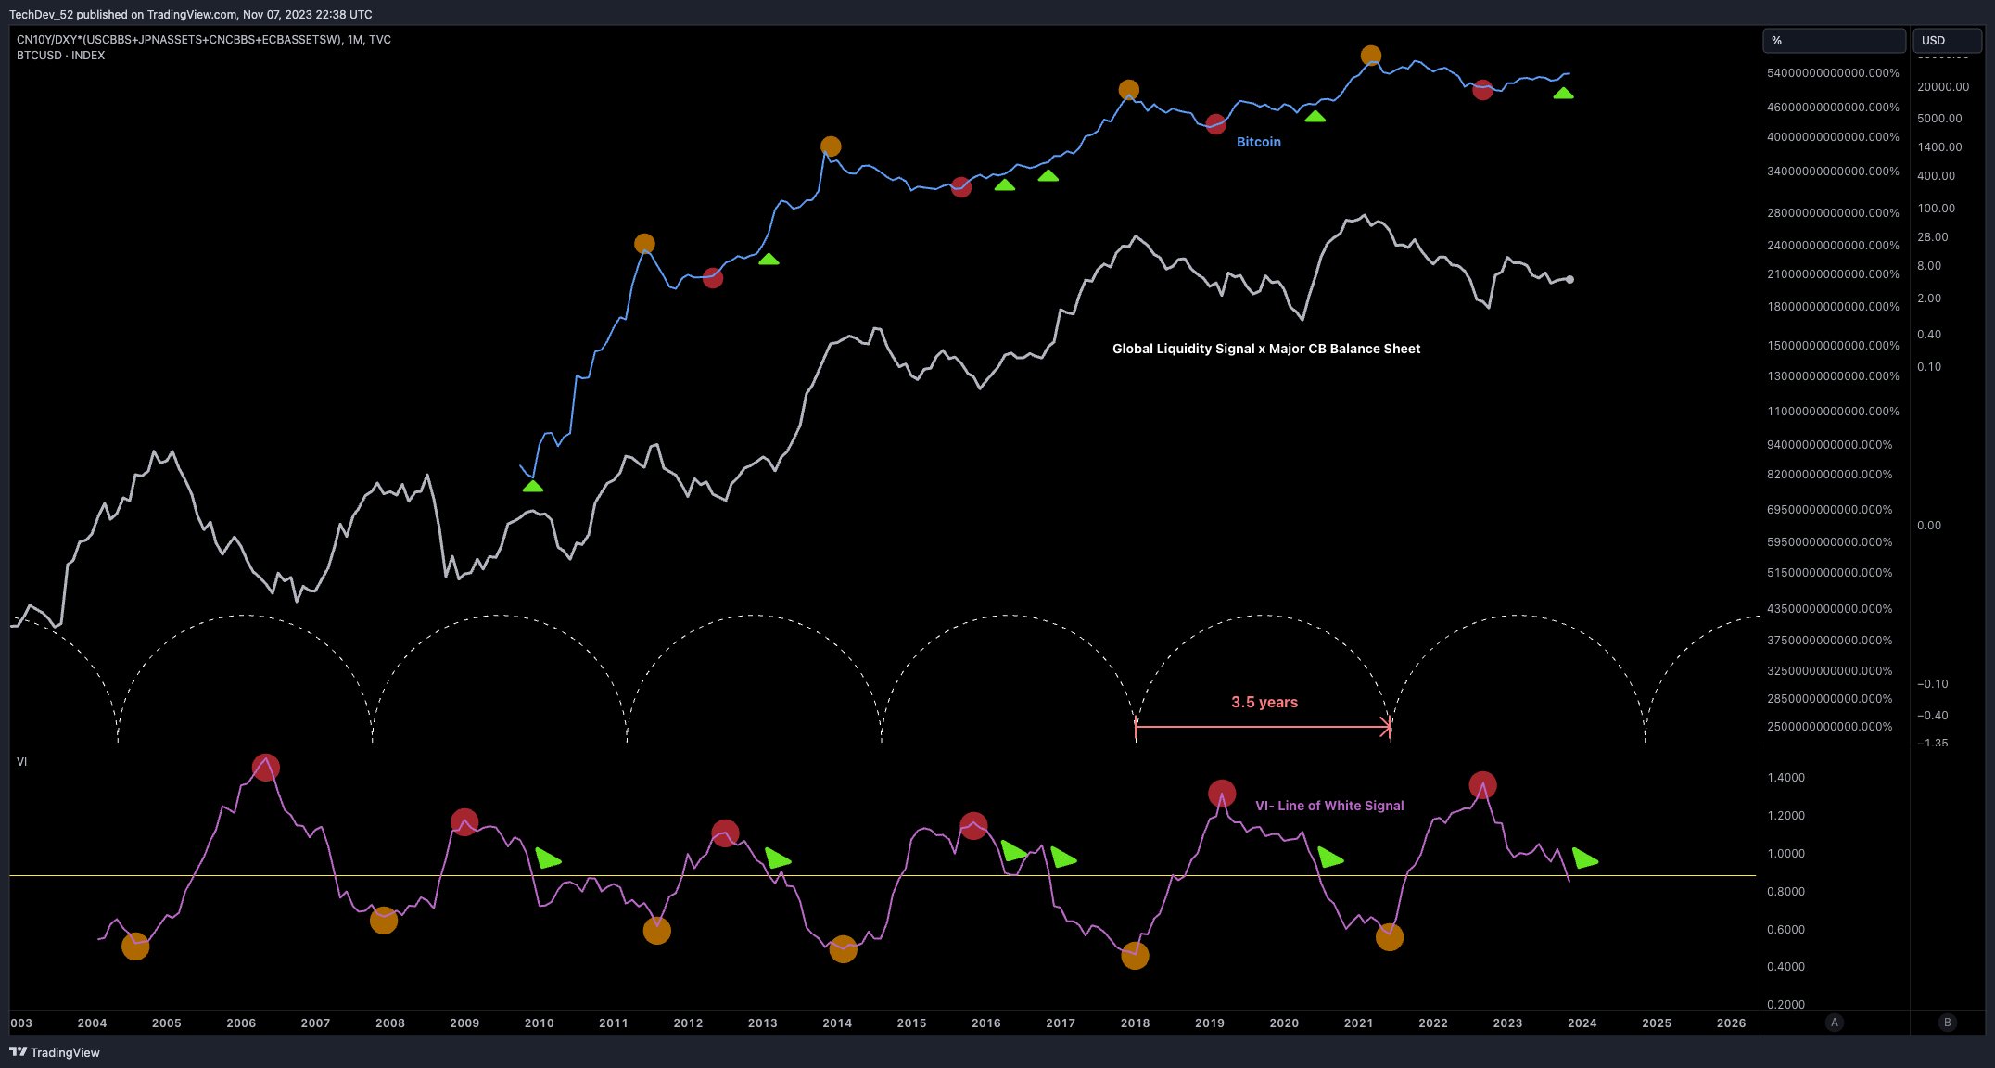Click the VI- Line of White Signal label
The image size is (1995, 1068).
pyautogui.click(x=1329, y=806)
